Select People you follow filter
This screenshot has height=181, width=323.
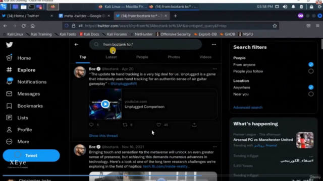(x=311, y=71)
